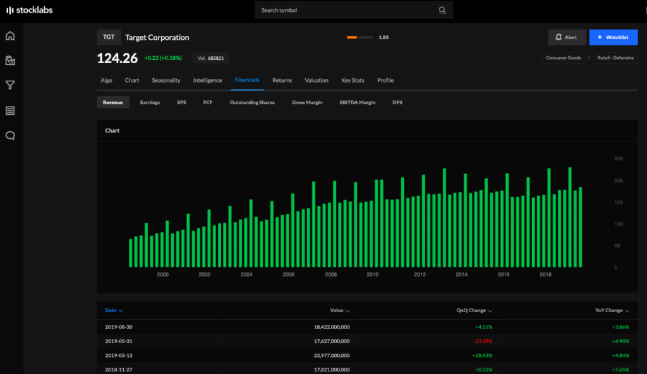Click the +4.51% QoQ change
647x374 pixels.
483,327
